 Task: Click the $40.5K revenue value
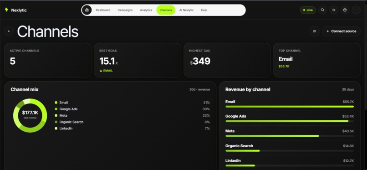(348, 131)
